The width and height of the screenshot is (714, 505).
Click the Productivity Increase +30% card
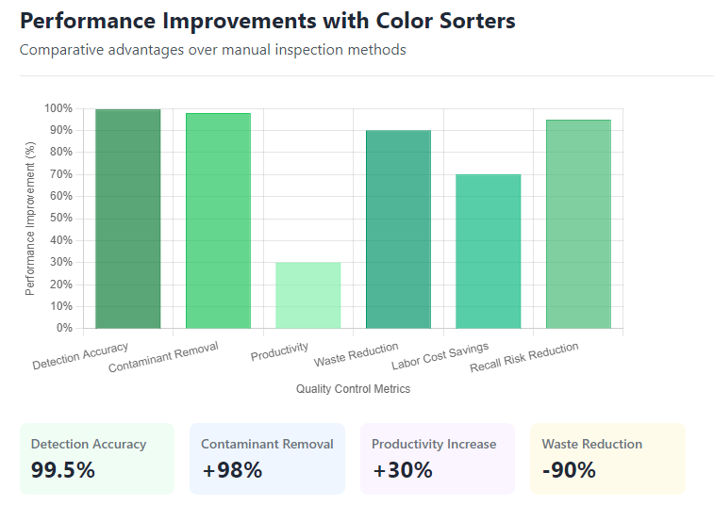(438, 458)
